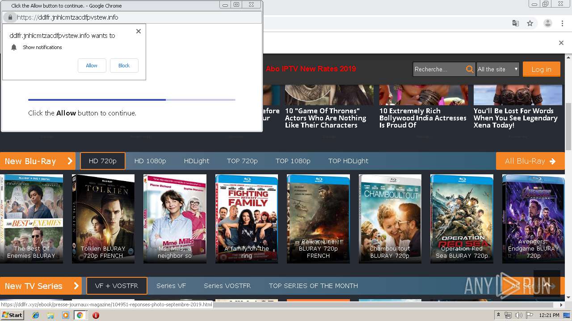572x321 pixels.
Task: Expand New TV Series section arrow
Action: point(76,286)
